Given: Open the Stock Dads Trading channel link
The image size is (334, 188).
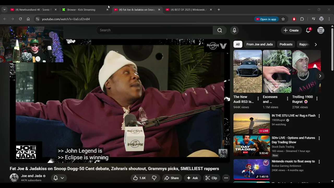Looking at the screenshot, I should (x=283, y=147).
